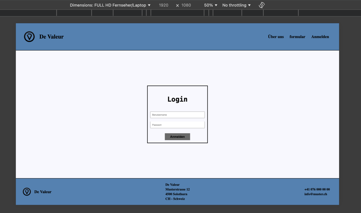This screenshot has height=213, width=361.
Task: Click the De Valeur logo icon in header
Action: (x=29, y=37)
